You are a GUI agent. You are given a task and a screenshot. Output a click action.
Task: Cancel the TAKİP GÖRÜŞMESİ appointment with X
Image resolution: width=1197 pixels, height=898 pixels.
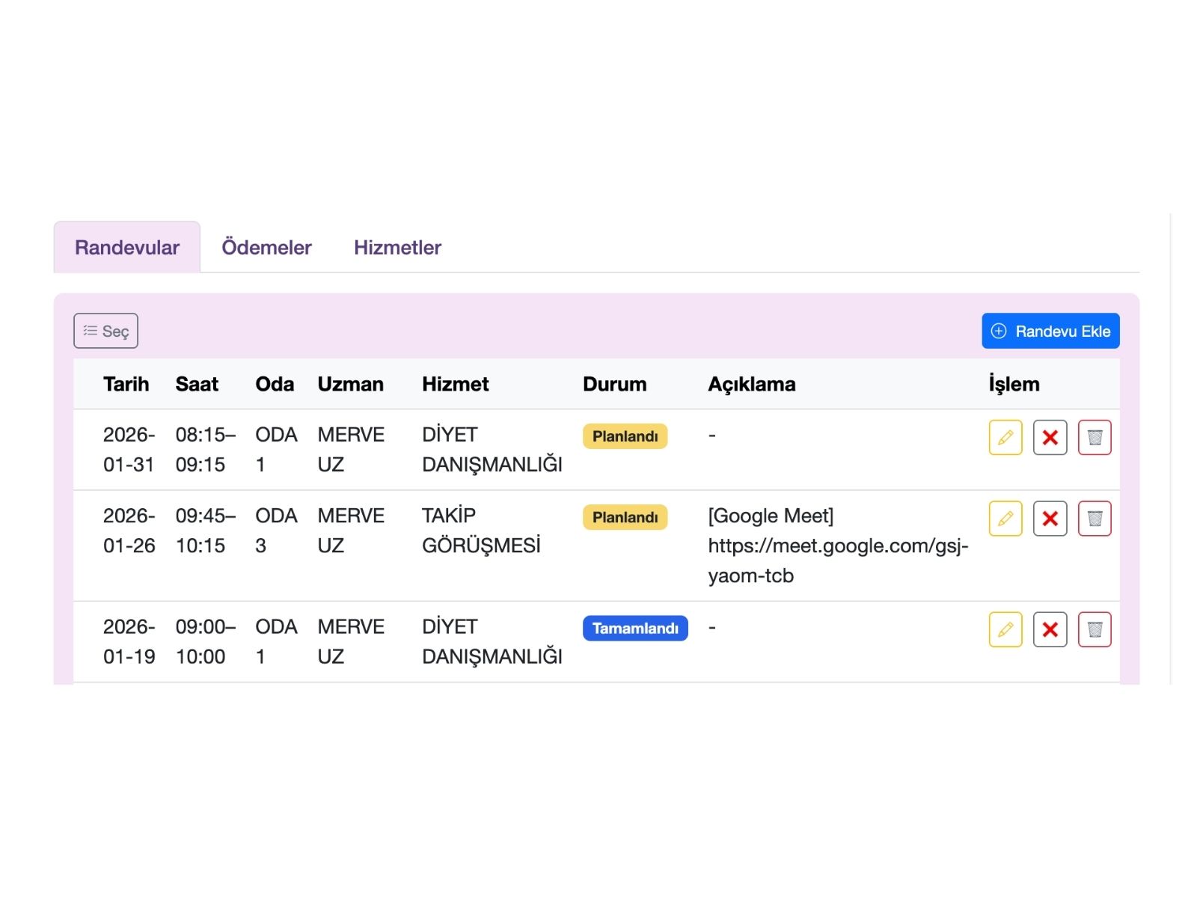(1050, 518)
